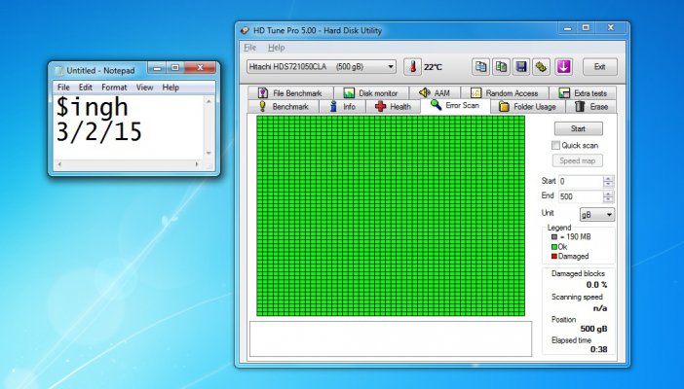
Task: Click the purple download arrow icon
Action: click(563, 67)
